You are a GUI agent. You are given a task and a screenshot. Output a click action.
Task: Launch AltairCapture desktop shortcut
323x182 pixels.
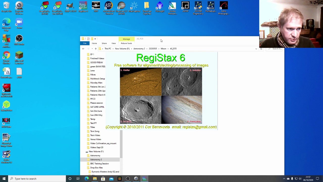click(x=134, y=7)
